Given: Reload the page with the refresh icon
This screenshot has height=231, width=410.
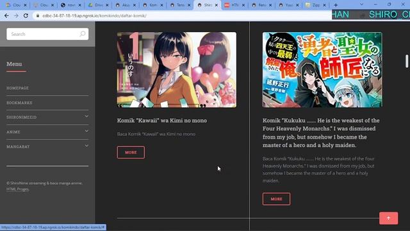Looking at the screenshot, I should click(x=26, y=15).
